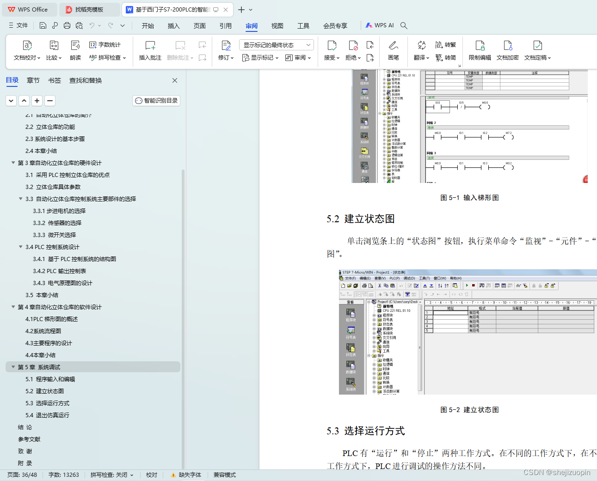This screenshot has width=597, height=481.
Task: Collapse 第 4 章自动化立体仓库的软件设计 node
Action: point(13,307)
